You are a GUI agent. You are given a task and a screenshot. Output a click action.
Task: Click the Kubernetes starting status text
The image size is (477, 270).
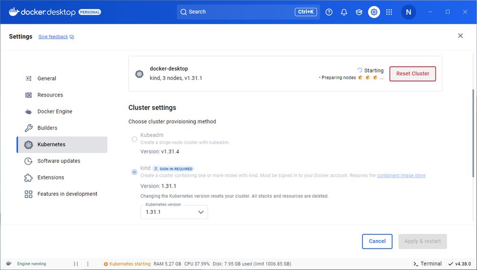pos(130,264)
